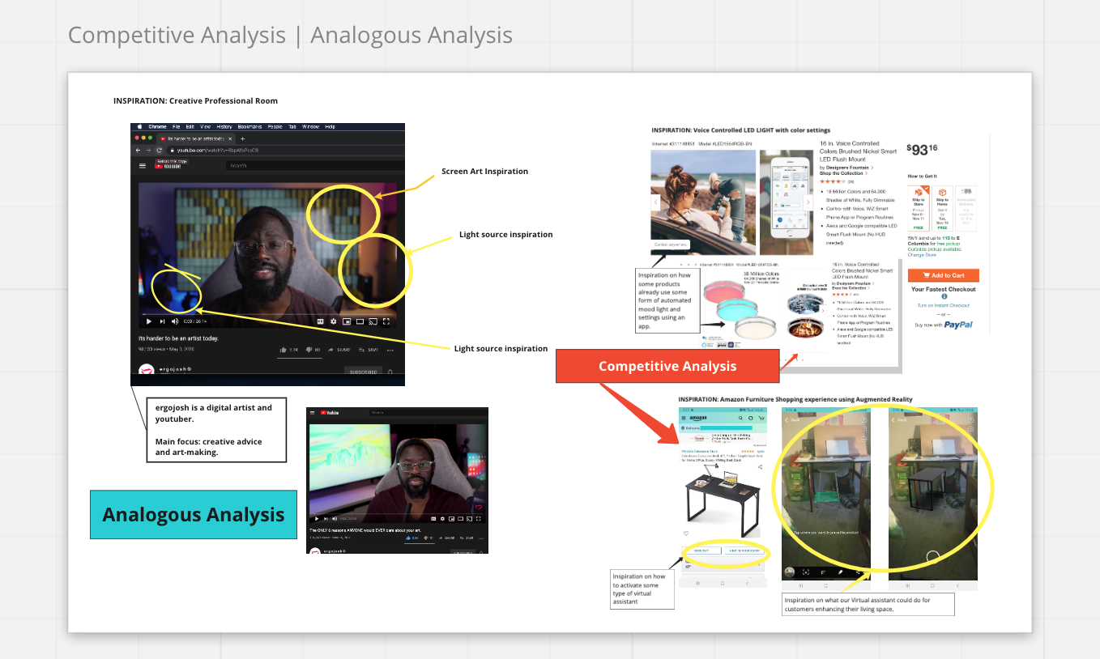Click the 'ergojosh is a digital artist' note
The height and width of the screenshot is (659, 1100).
(x=215, y=430)
